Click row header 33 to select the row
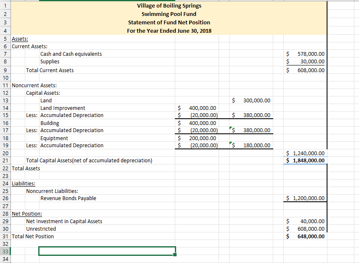359x263 pixels. (5, 251)
